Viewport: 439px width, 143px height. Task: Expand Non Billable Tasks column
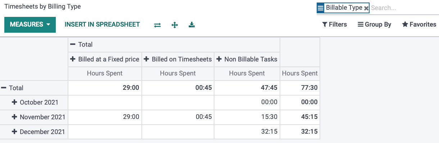(x=247, y=59)
